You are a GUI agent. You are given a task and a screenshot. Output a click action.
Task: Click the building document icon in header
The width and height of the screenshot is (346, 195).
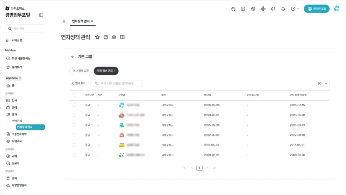(x=243, y=9)
